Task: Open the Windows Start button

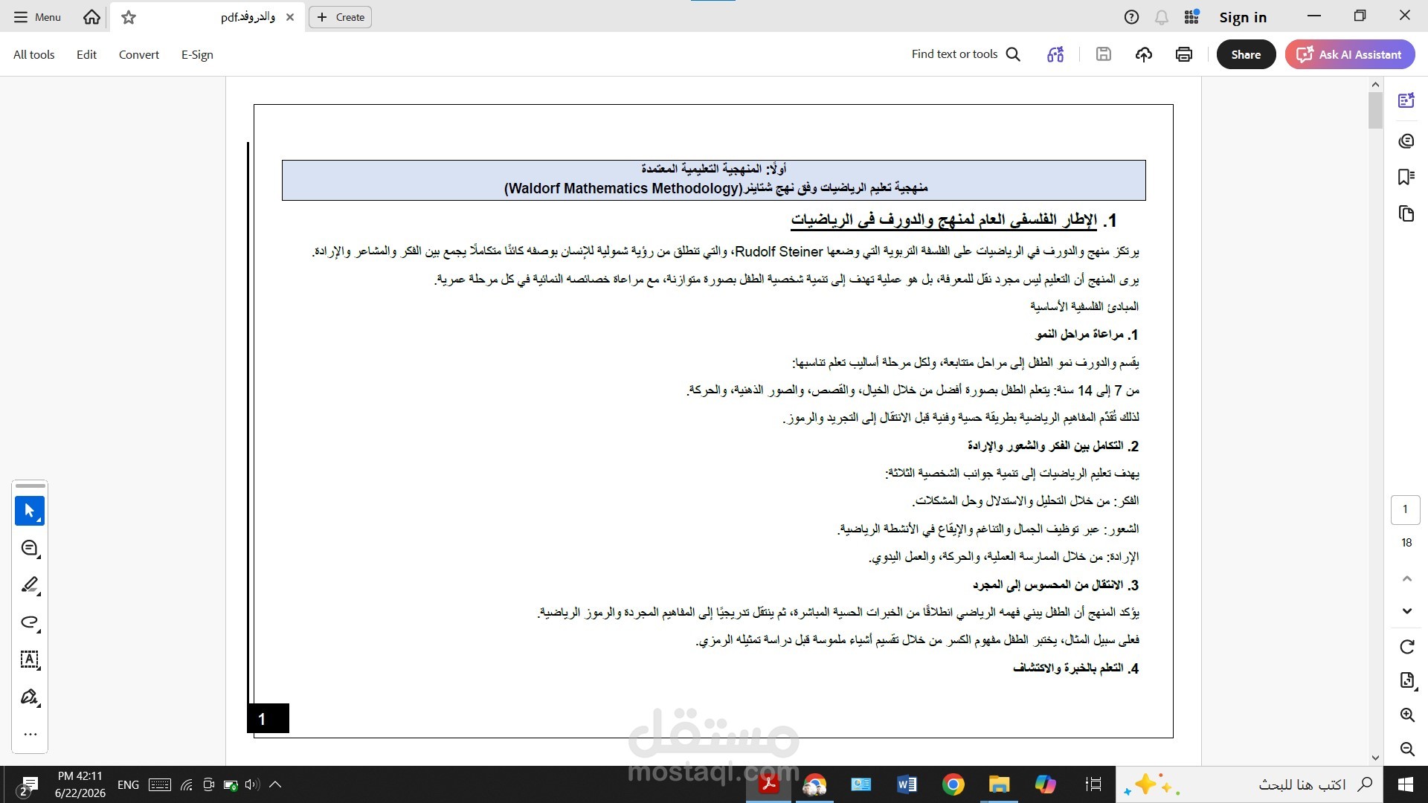Action: (1406, 784)
